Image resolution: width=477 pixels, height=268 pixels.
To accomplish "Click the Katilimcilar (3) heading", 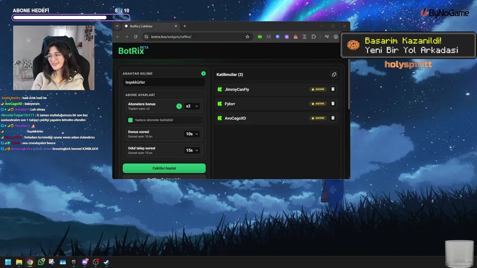I will pyautogui.click(x=230, y=74).
